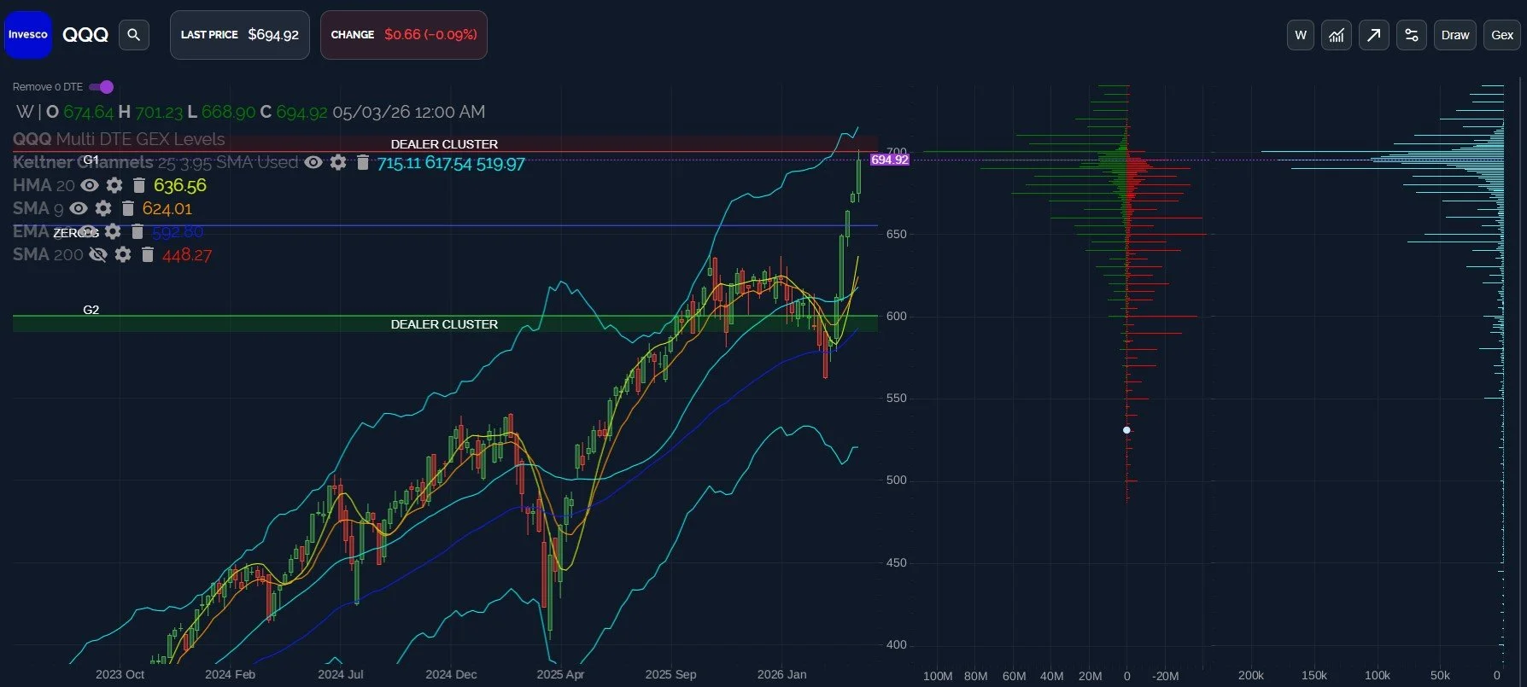The image size is (1527, 687).
Task: Click the candle date 05/03/26 12:00 AM
Action: [409, 112]
